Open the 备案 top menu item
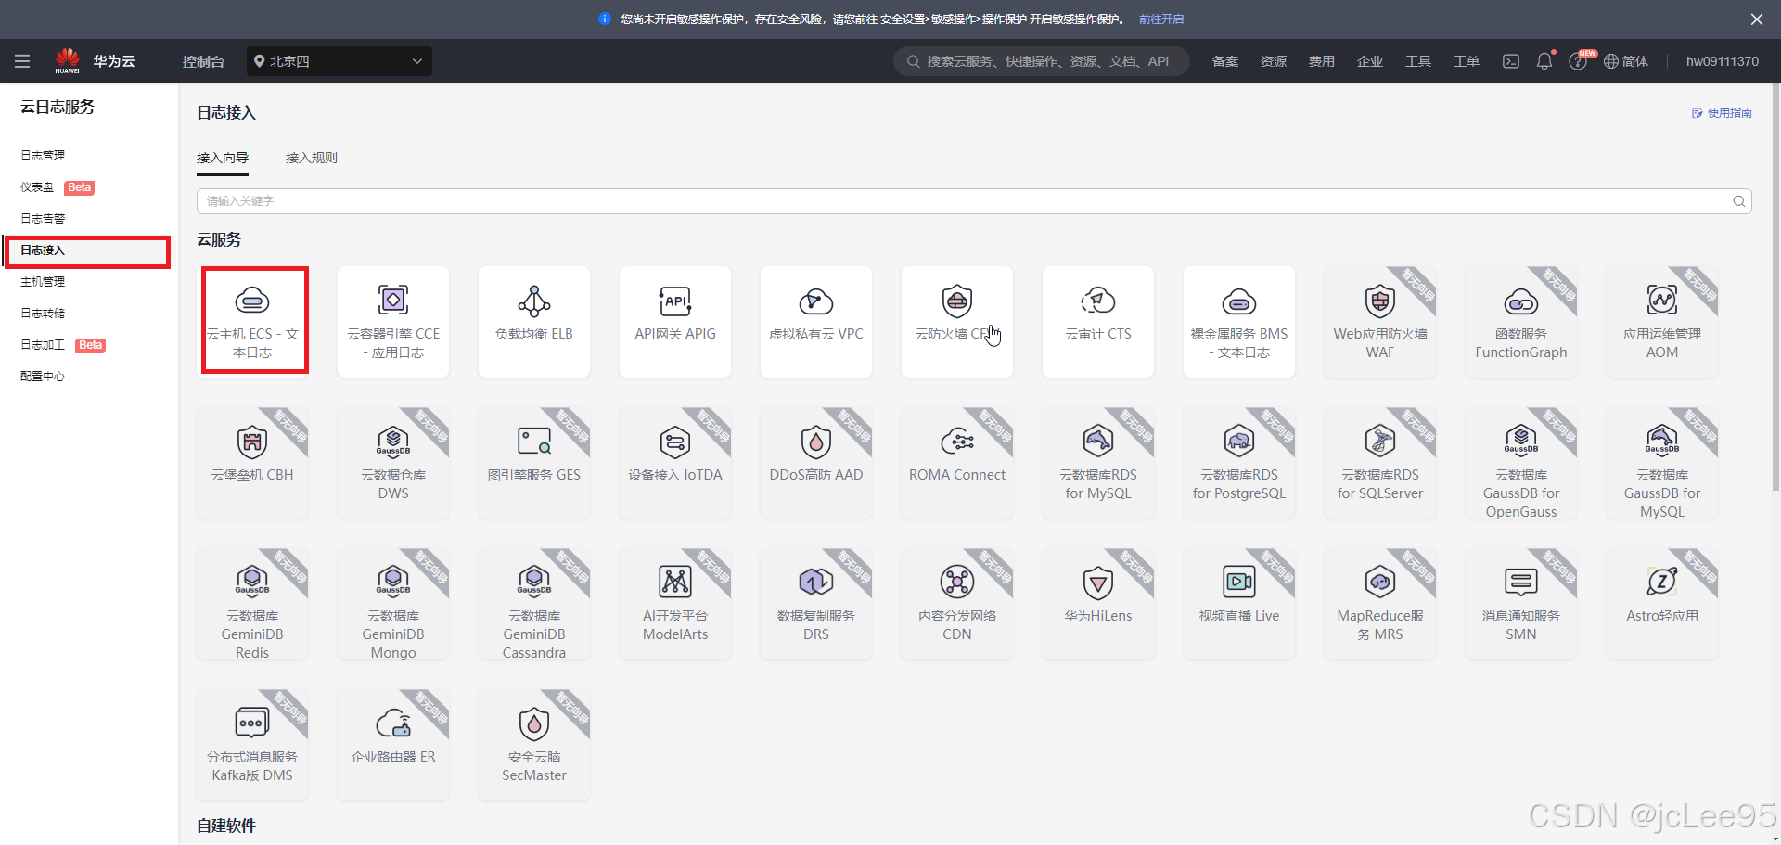Image resolution: width=1781 pixels, height=845 pixels. tap(1225, 61)
